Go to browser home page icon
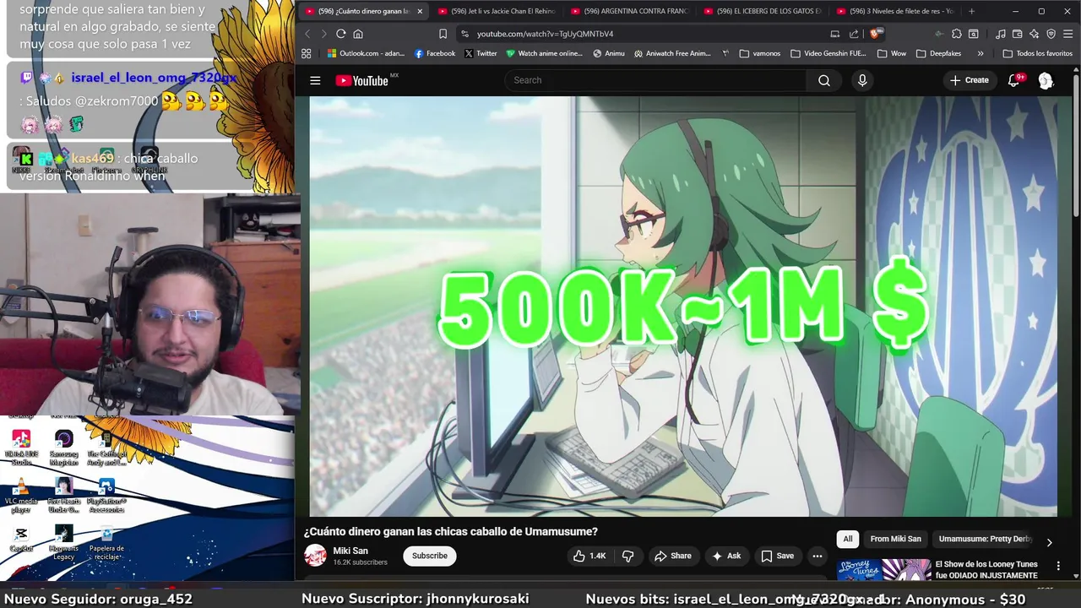Screen dimensions: 1081x608 point(358,34)
